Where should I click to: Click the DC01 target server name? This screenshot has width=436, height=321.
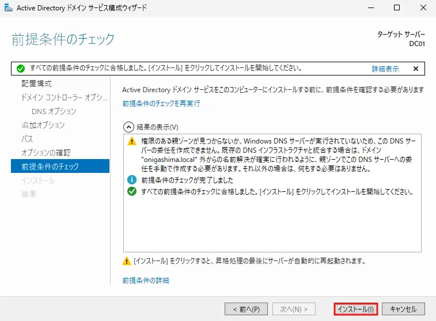tap(417, 44)
